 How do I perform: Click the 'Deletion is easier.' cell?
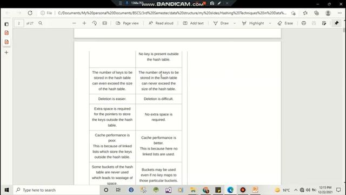pos(112,99)
